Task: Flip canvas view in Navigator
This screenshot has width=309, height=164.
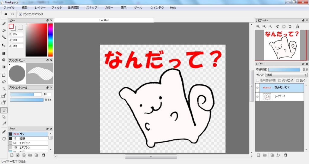Action: (297, 26)
